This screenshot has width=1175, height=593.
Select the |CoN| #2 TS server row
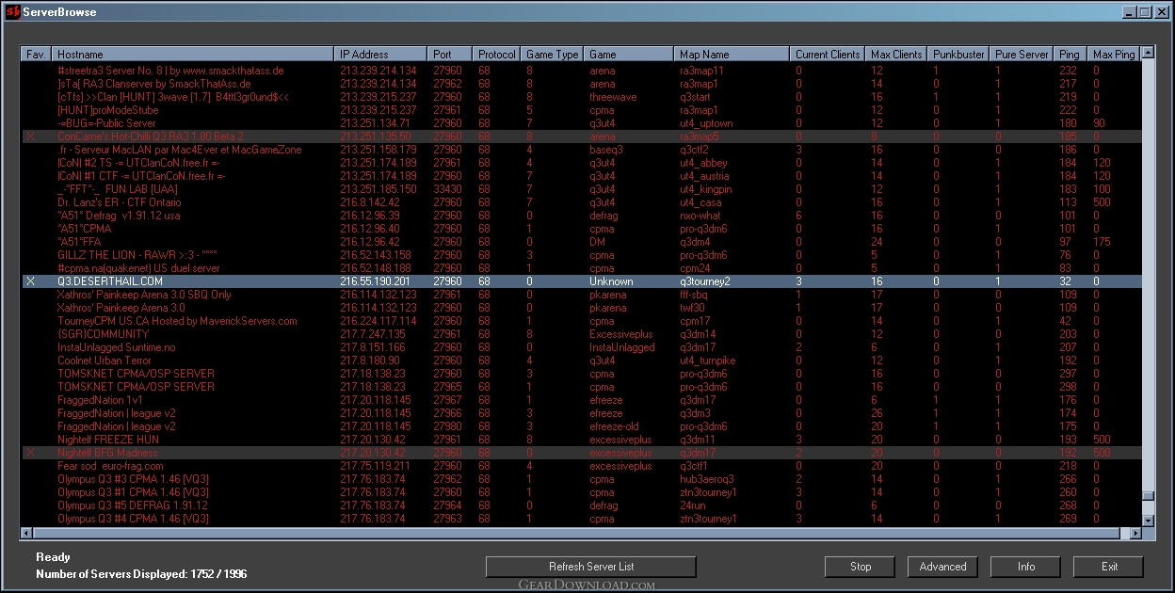581,163
